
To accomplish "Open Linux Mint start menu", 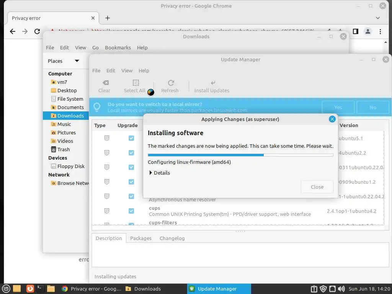I will pos(6,289).
